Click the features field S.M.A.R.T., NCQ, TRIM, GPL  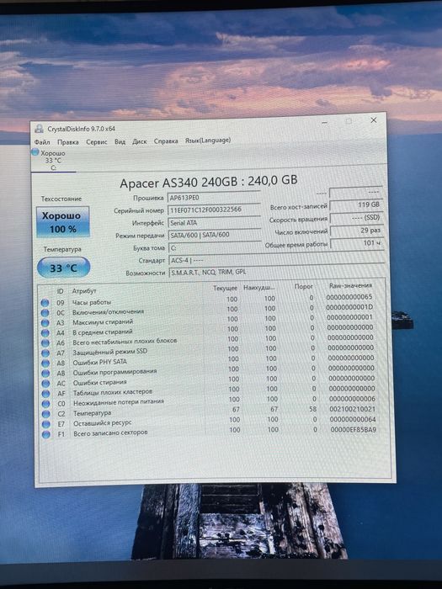pos(277,272)
